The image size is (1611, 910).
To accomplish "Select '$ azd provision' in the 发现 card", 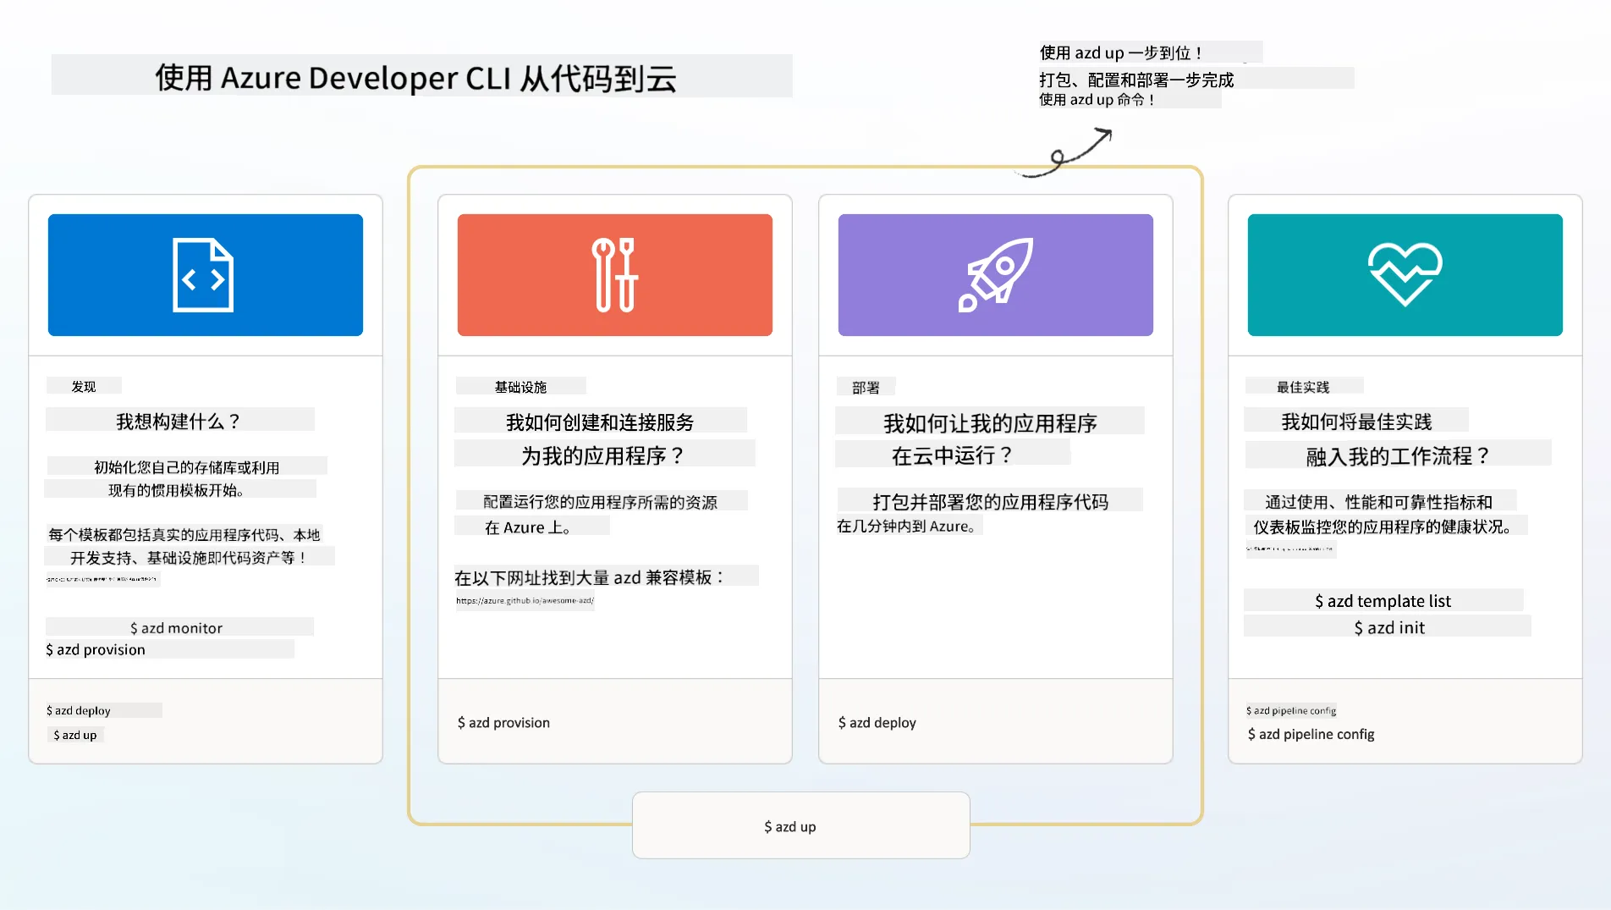I will pyautogui.click(x=96, y=649).
